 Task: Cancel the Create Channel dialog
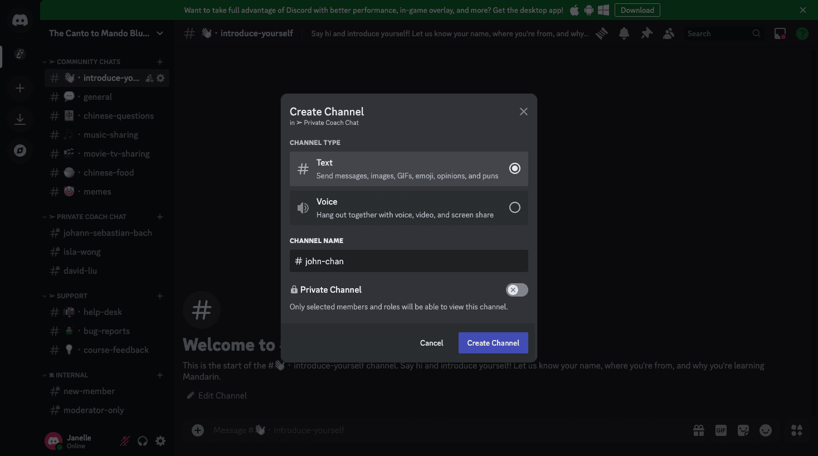[x=431, y=343]
